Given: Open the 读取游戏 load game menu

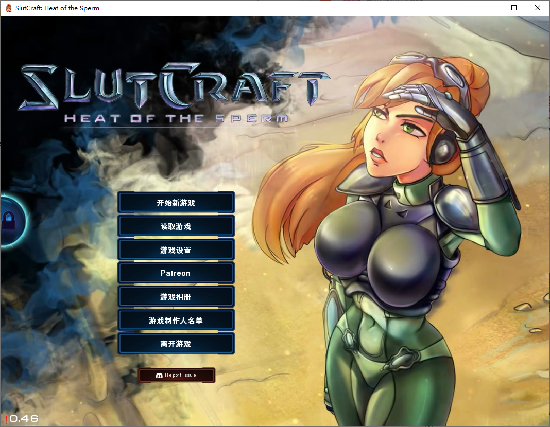Looking at the screenshot, I should 176,226.
